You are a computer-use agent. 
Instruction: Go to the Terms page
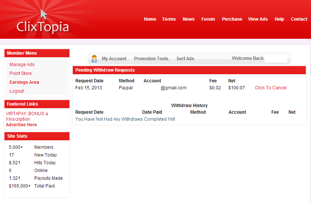coord(169,19)
